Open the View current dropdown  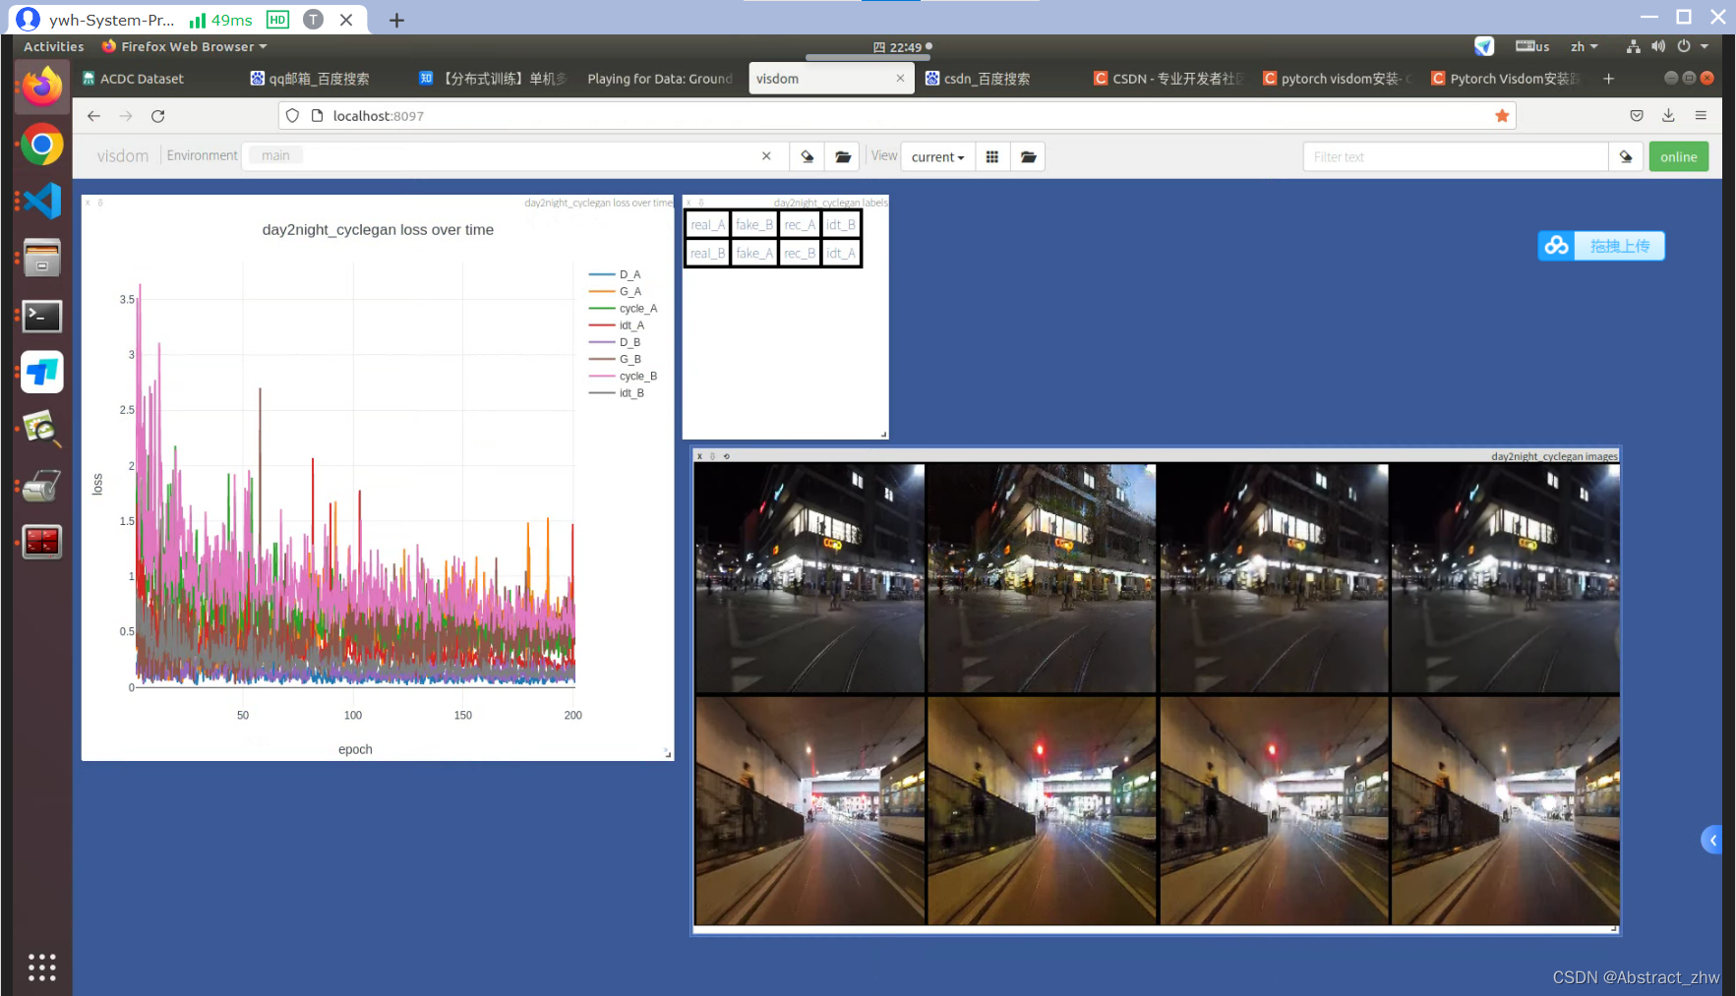pyautogui.click(x=936, y=155)
